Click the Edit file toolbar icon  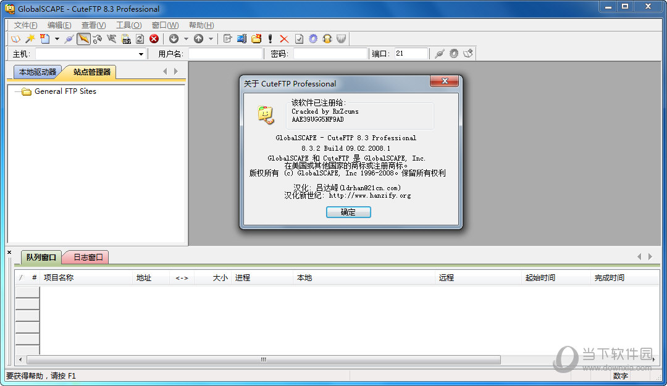point(227,39)
